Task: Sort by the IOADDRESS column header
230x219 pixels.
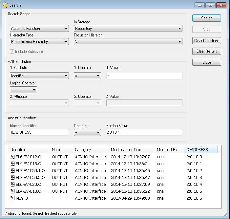Action: tap(201, 149)
